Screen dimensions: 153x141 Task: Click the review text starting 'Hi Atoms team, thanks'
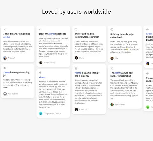[x=18, y=84]
